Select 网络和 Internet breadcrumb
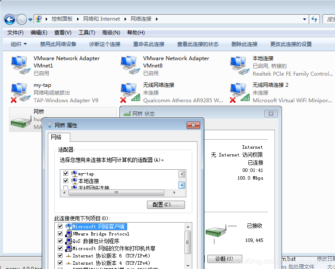 pyautogui.click(x=101, y=19)
